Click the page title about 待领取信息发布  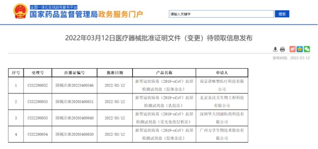pyautogui.click(x=159, y=38)
